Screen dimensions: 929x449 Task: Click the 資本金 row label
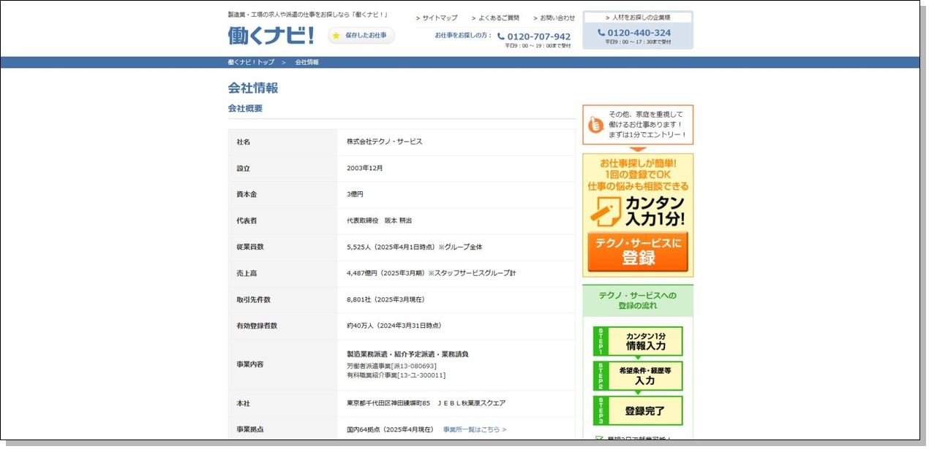pyautogui.click(x=247, y=194)
